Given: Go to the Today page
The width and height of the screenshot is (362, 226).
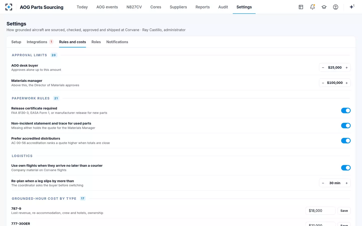Looking at the screenshot, I should coord(82,7).
